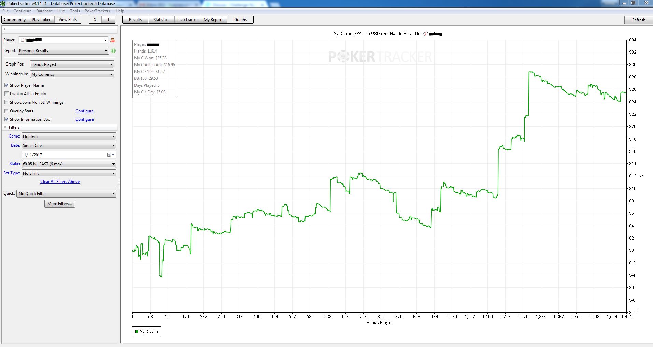Screen dimensions: 653x347
Task: Open the Results tab
Action: (x=135, y=20)
